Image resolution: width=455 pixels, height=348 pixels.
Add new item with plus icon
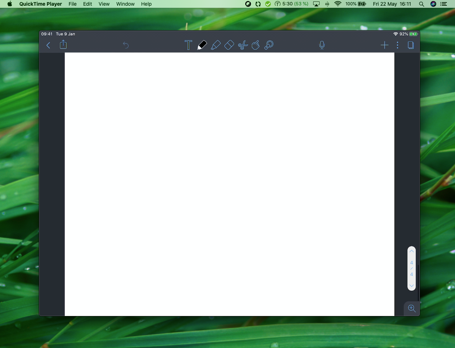[385, 45]
